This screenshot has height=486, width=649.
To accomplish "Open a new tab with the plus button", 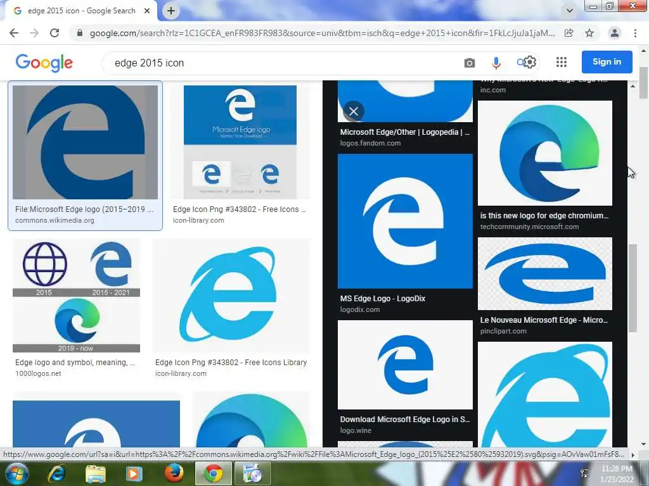I will [171, 11].
